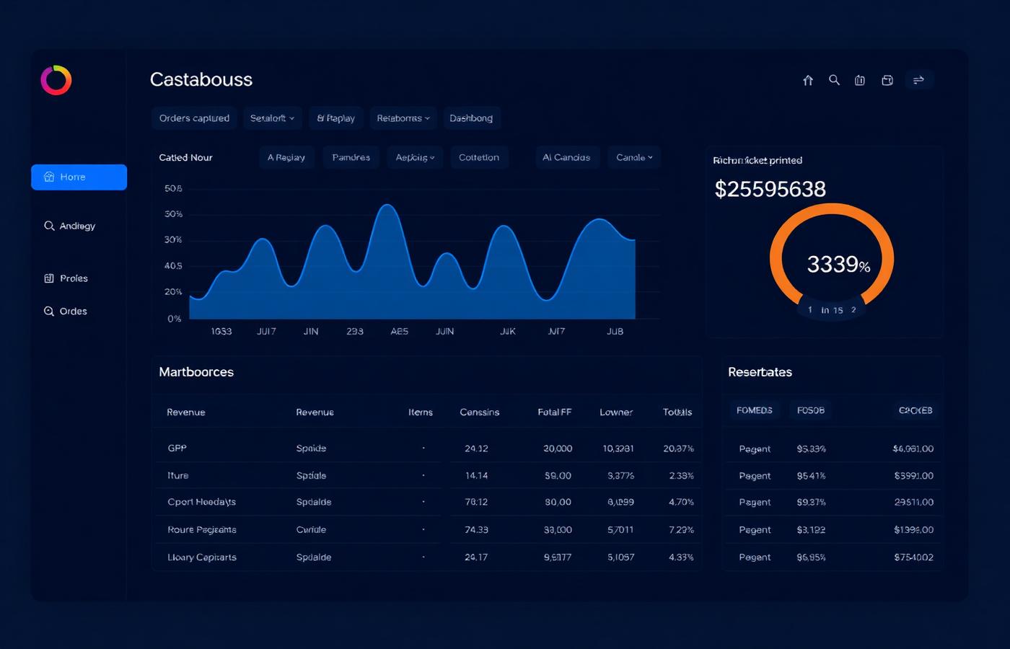The width and height of the screenshot is (1010, 649).
Task: Select the Iture table row
Action: coord(427,476)
